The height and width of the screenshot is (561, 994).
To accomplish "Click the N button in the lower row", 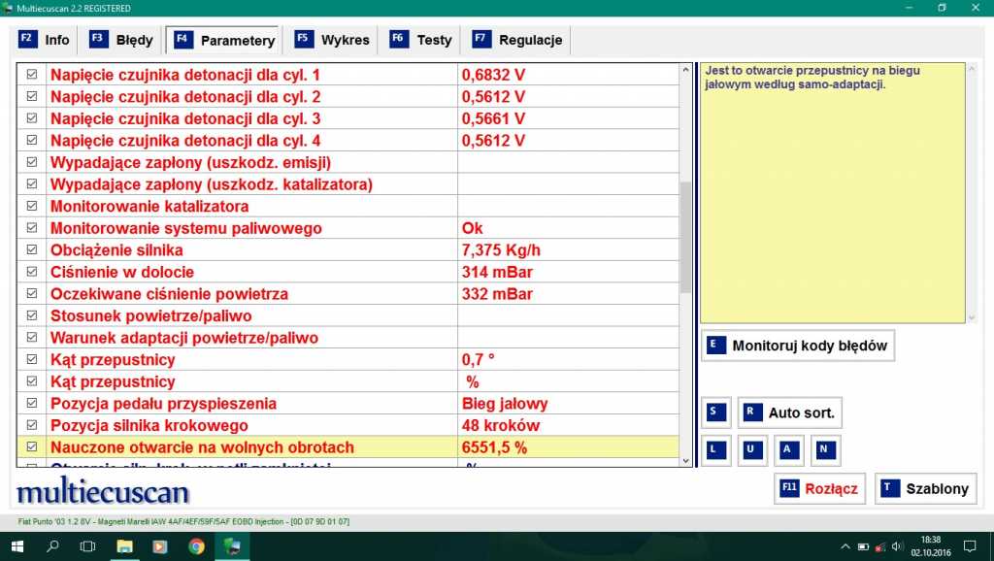I will coord(824,450).
